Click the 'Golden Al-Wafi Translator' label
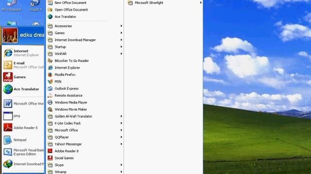Screen dimensions: 311x174 [73, 116]
